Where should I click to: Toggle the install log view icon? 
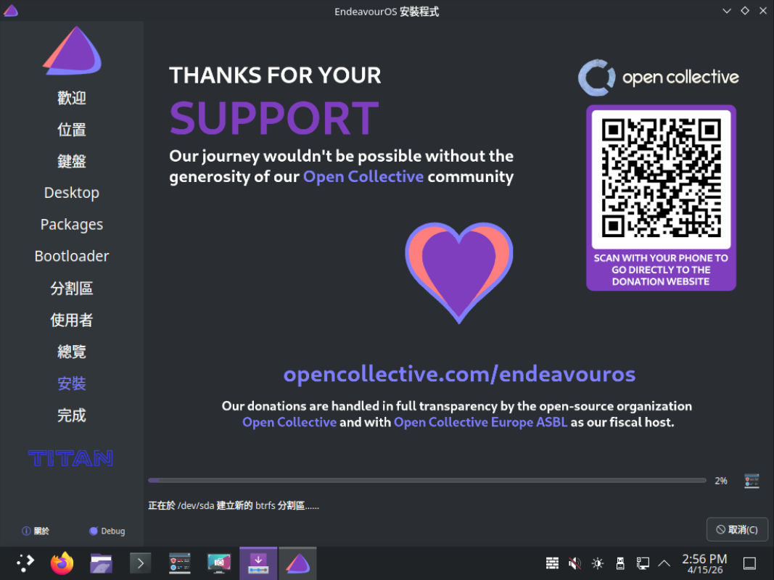[752, 481]
